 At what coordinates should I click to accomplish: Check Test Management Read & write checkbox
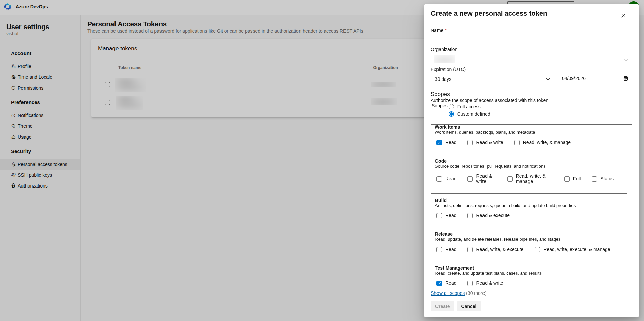pyautogui.click(x=470, y=283)
